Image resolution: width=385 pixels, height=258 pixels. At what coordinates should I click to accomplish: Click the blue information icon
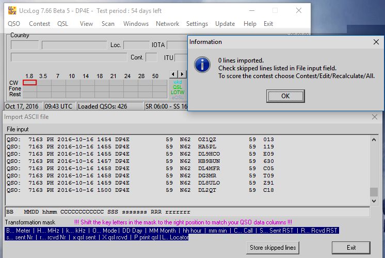tap(202, 65)
